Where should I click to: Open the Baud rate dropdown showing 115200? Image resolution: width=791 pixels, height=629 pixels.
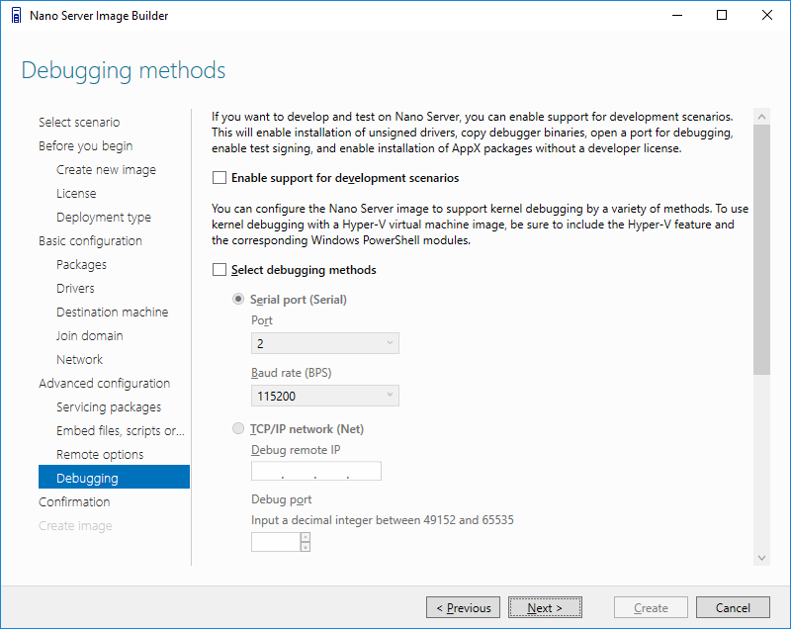point(325,396)
